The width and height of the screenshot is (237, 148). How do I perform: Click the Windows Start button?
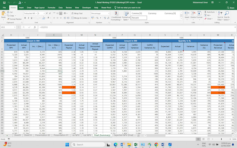67,145
